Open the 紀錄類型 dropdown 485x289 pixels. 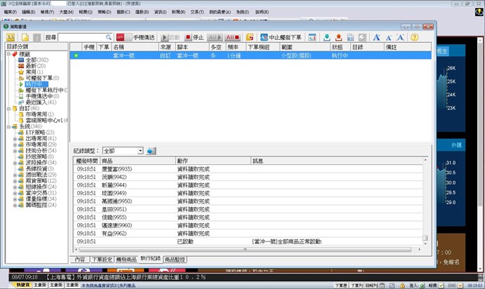click(140, 151)
